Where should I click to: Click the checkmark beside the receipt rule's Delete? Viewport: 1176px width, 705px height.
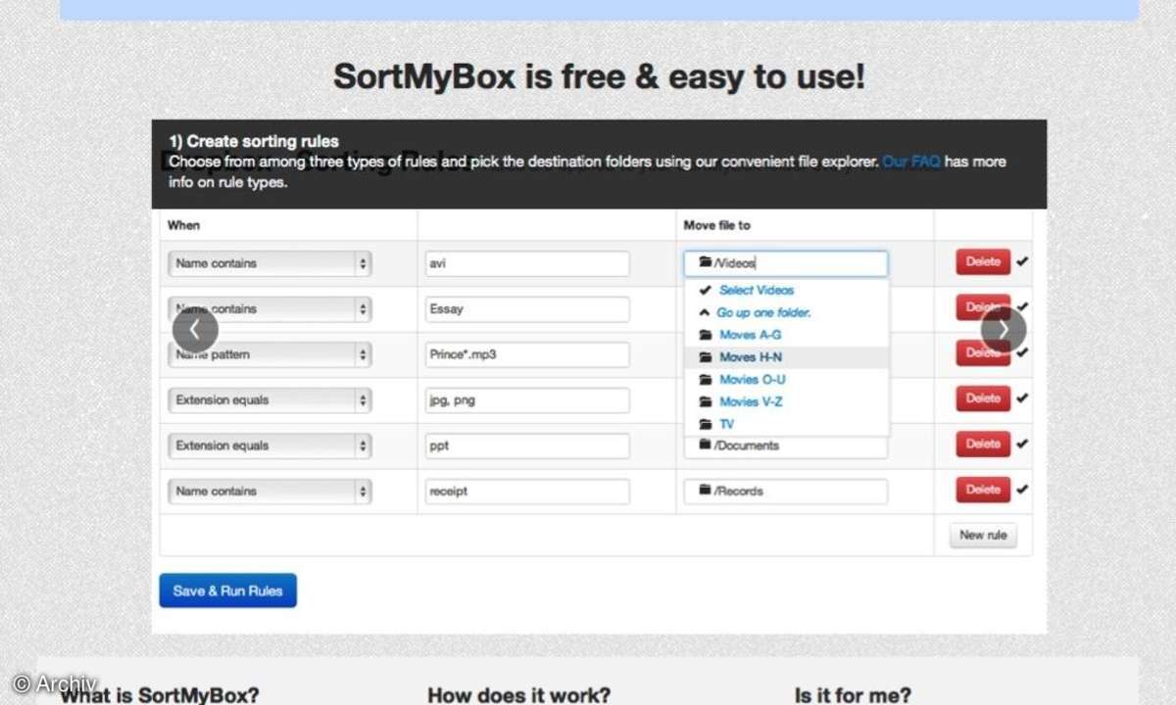click(1022, 490)
